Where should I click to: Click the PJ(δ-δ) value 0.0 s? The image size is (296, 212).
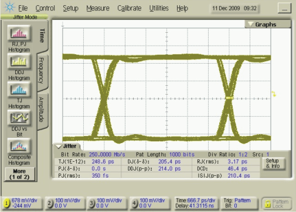click(x=98, y=169)
